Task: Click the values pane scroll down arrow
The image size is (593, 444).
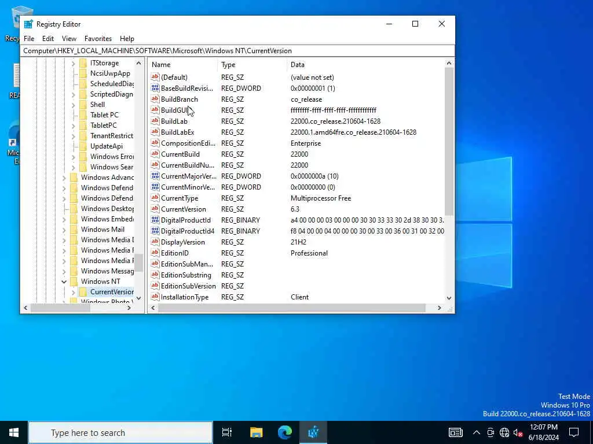Action: pos(449,298)
